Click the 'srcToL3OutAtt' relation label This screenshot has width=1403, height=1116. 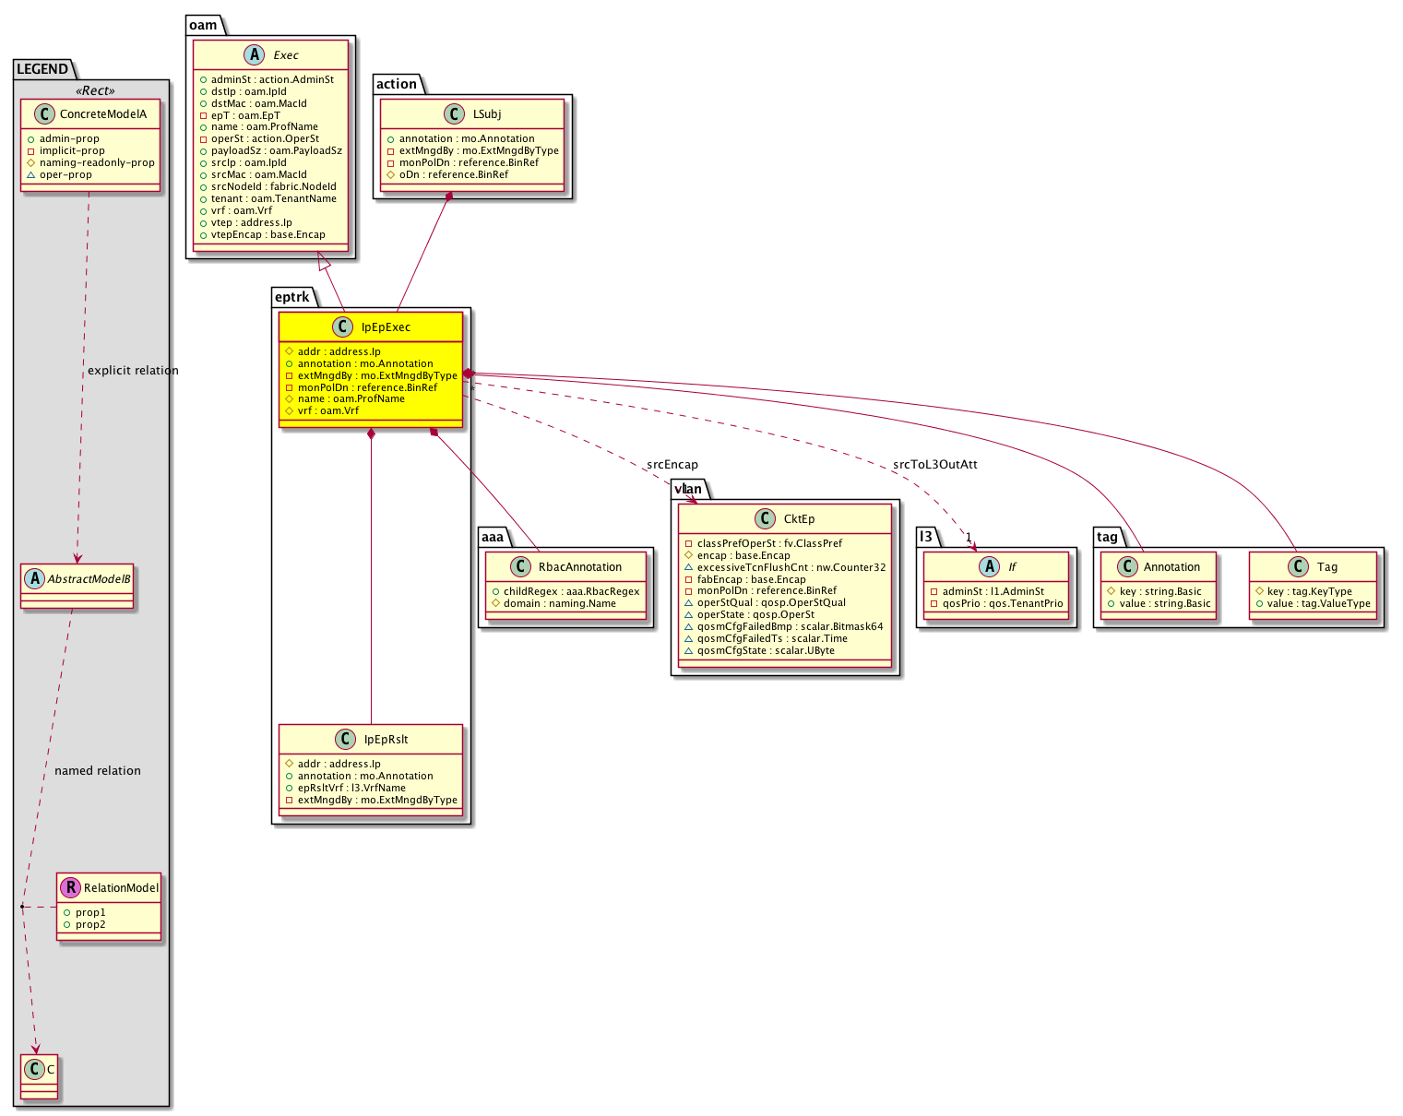click(934, 464)
